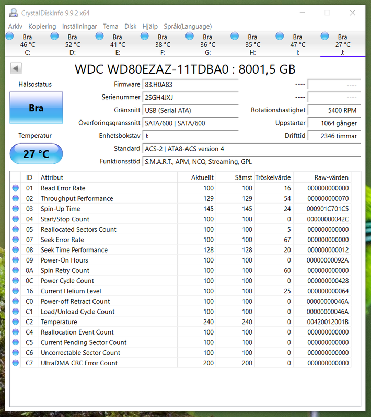Click the 5400 RPM rotation speed field
This screenshot has width=371, height=417.
pyautogui.click(x=334, y=110)
